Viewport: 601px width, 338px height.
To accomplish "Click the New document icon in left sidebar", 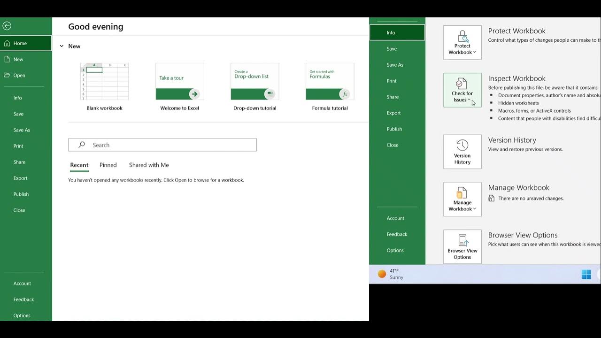I will 7,59.
